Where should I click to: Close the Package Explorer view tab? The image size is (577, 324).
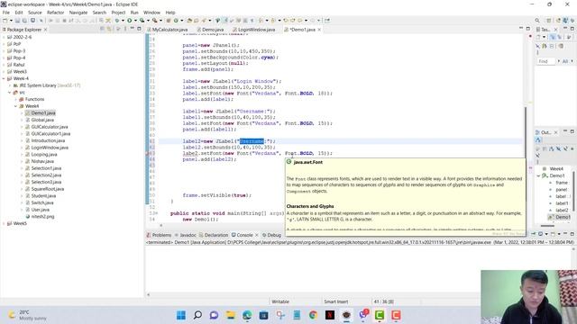click(x=46, y=30)
